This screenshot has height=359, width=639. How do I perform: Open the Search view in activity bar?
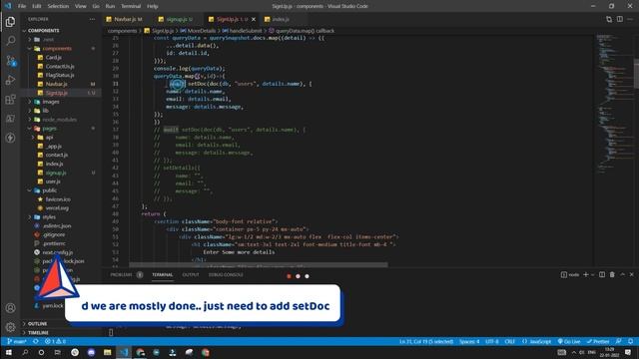(x=10, y=41)
